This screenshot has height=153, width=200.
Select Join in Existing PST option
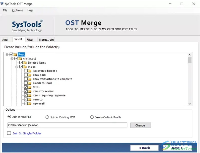click(x=47, y=117)
